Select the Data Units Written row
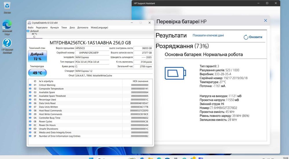 tap(88, 107)
